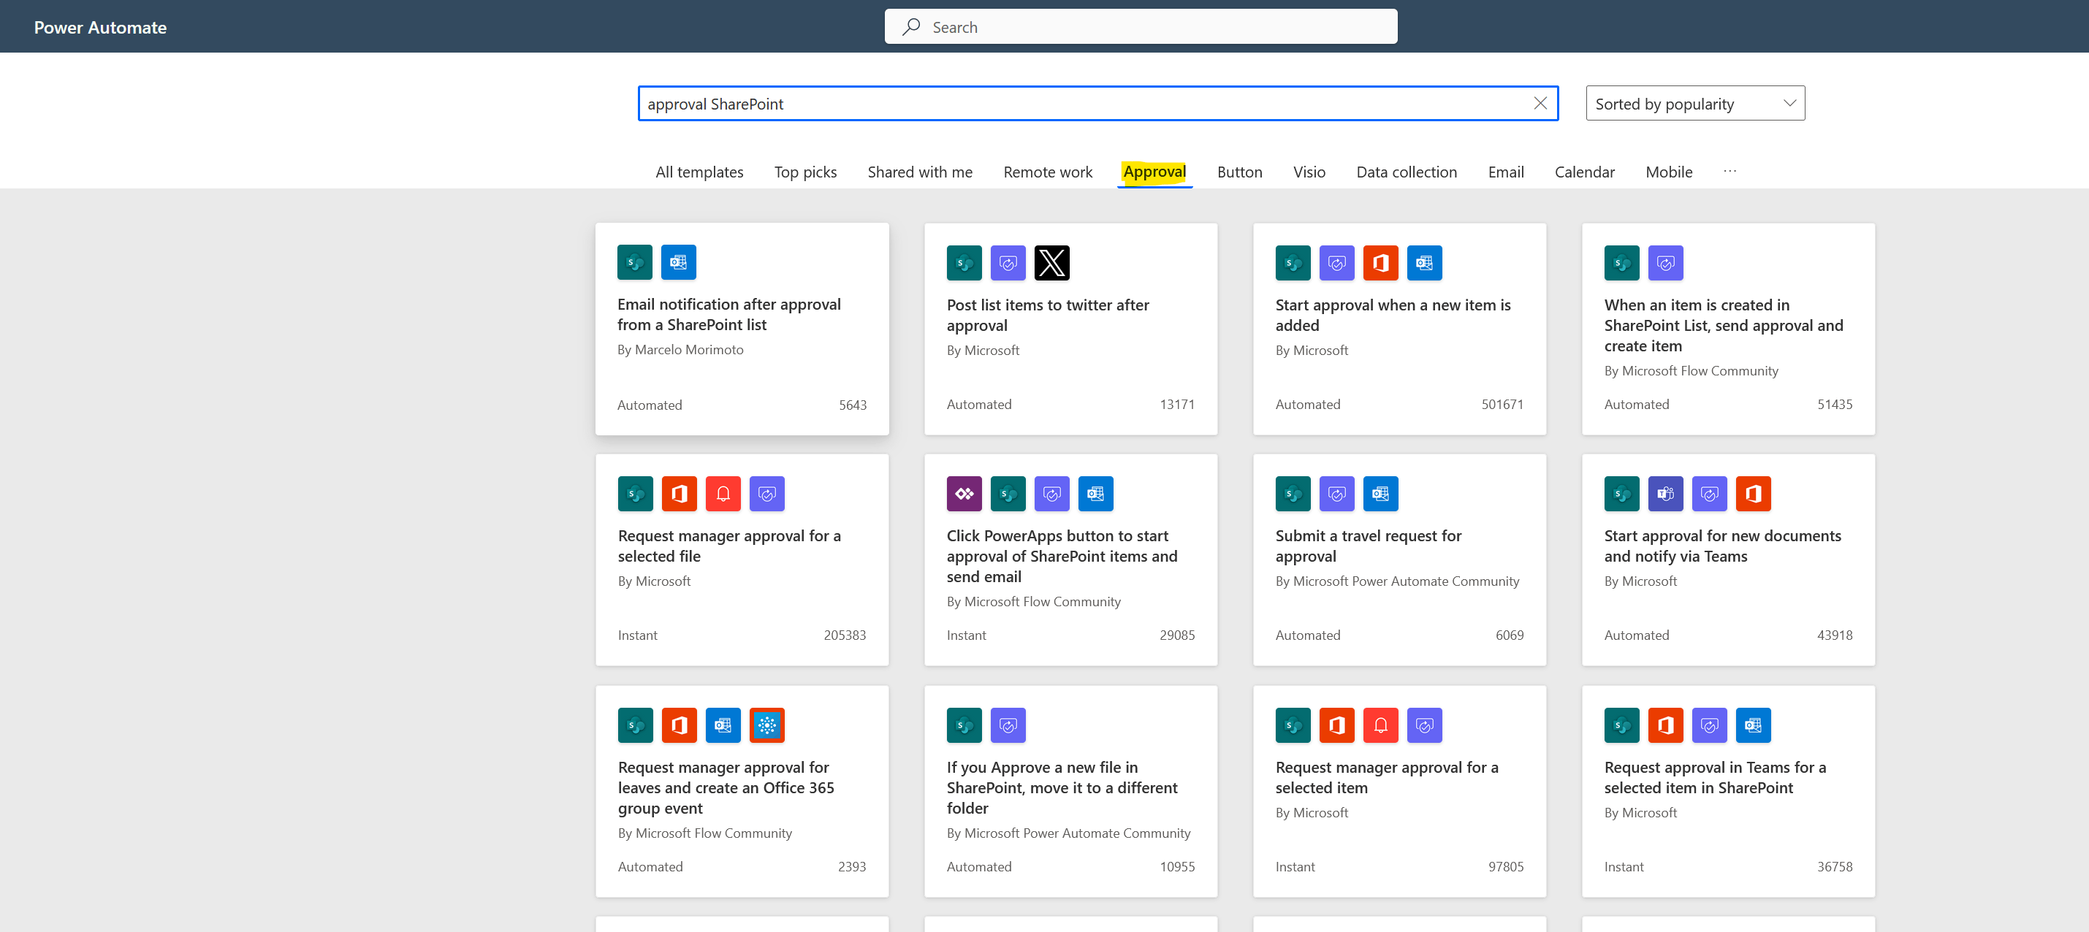The width and height of the screenshot is (2089, 932).
Task: Clear the approval SharePoint search text
Action: (x=1540, y=103)
